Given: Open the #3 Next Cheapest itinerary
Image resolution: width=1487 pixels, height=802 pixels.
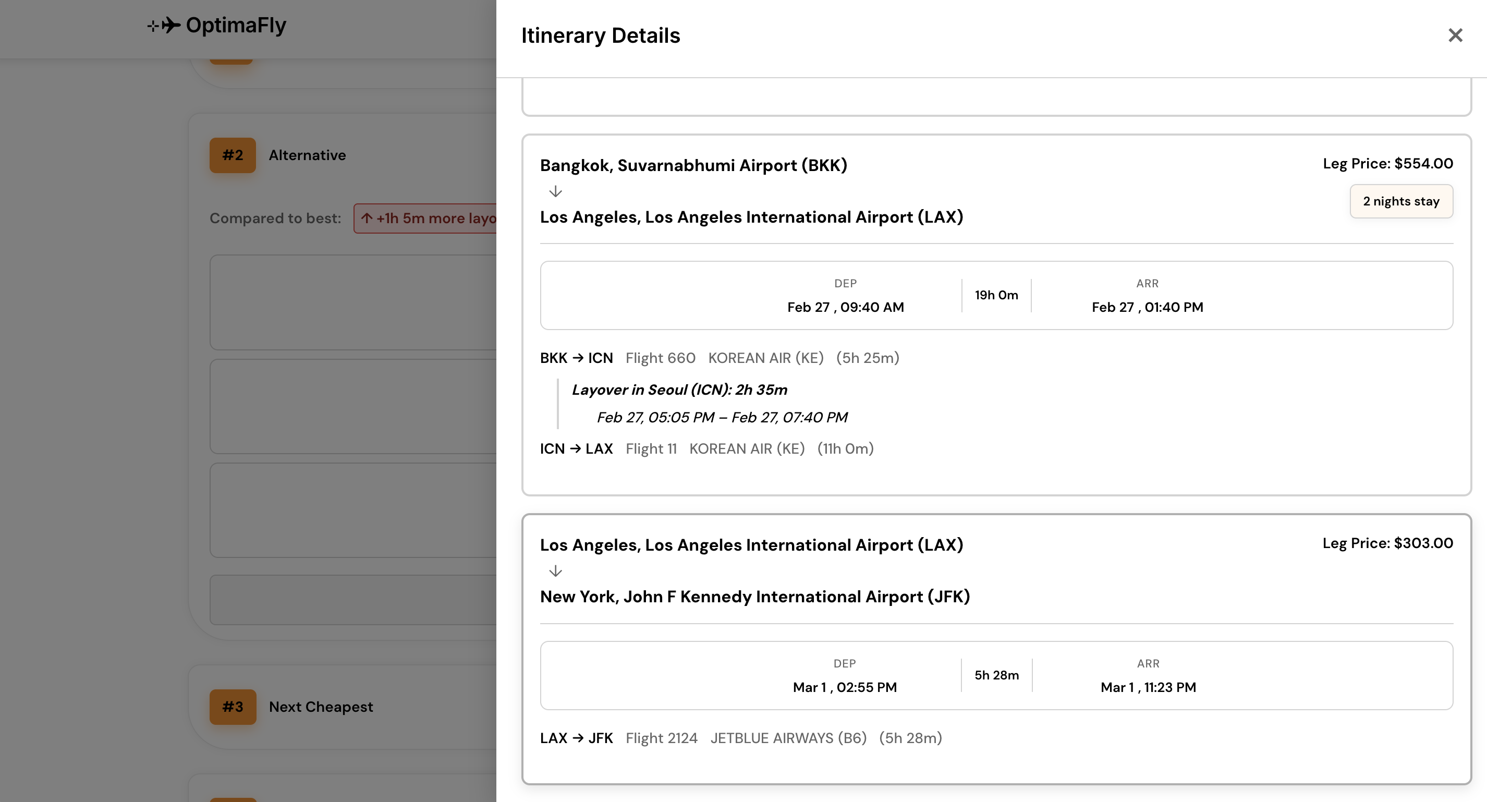Looking at the screenshot, I should coord(321,706).
